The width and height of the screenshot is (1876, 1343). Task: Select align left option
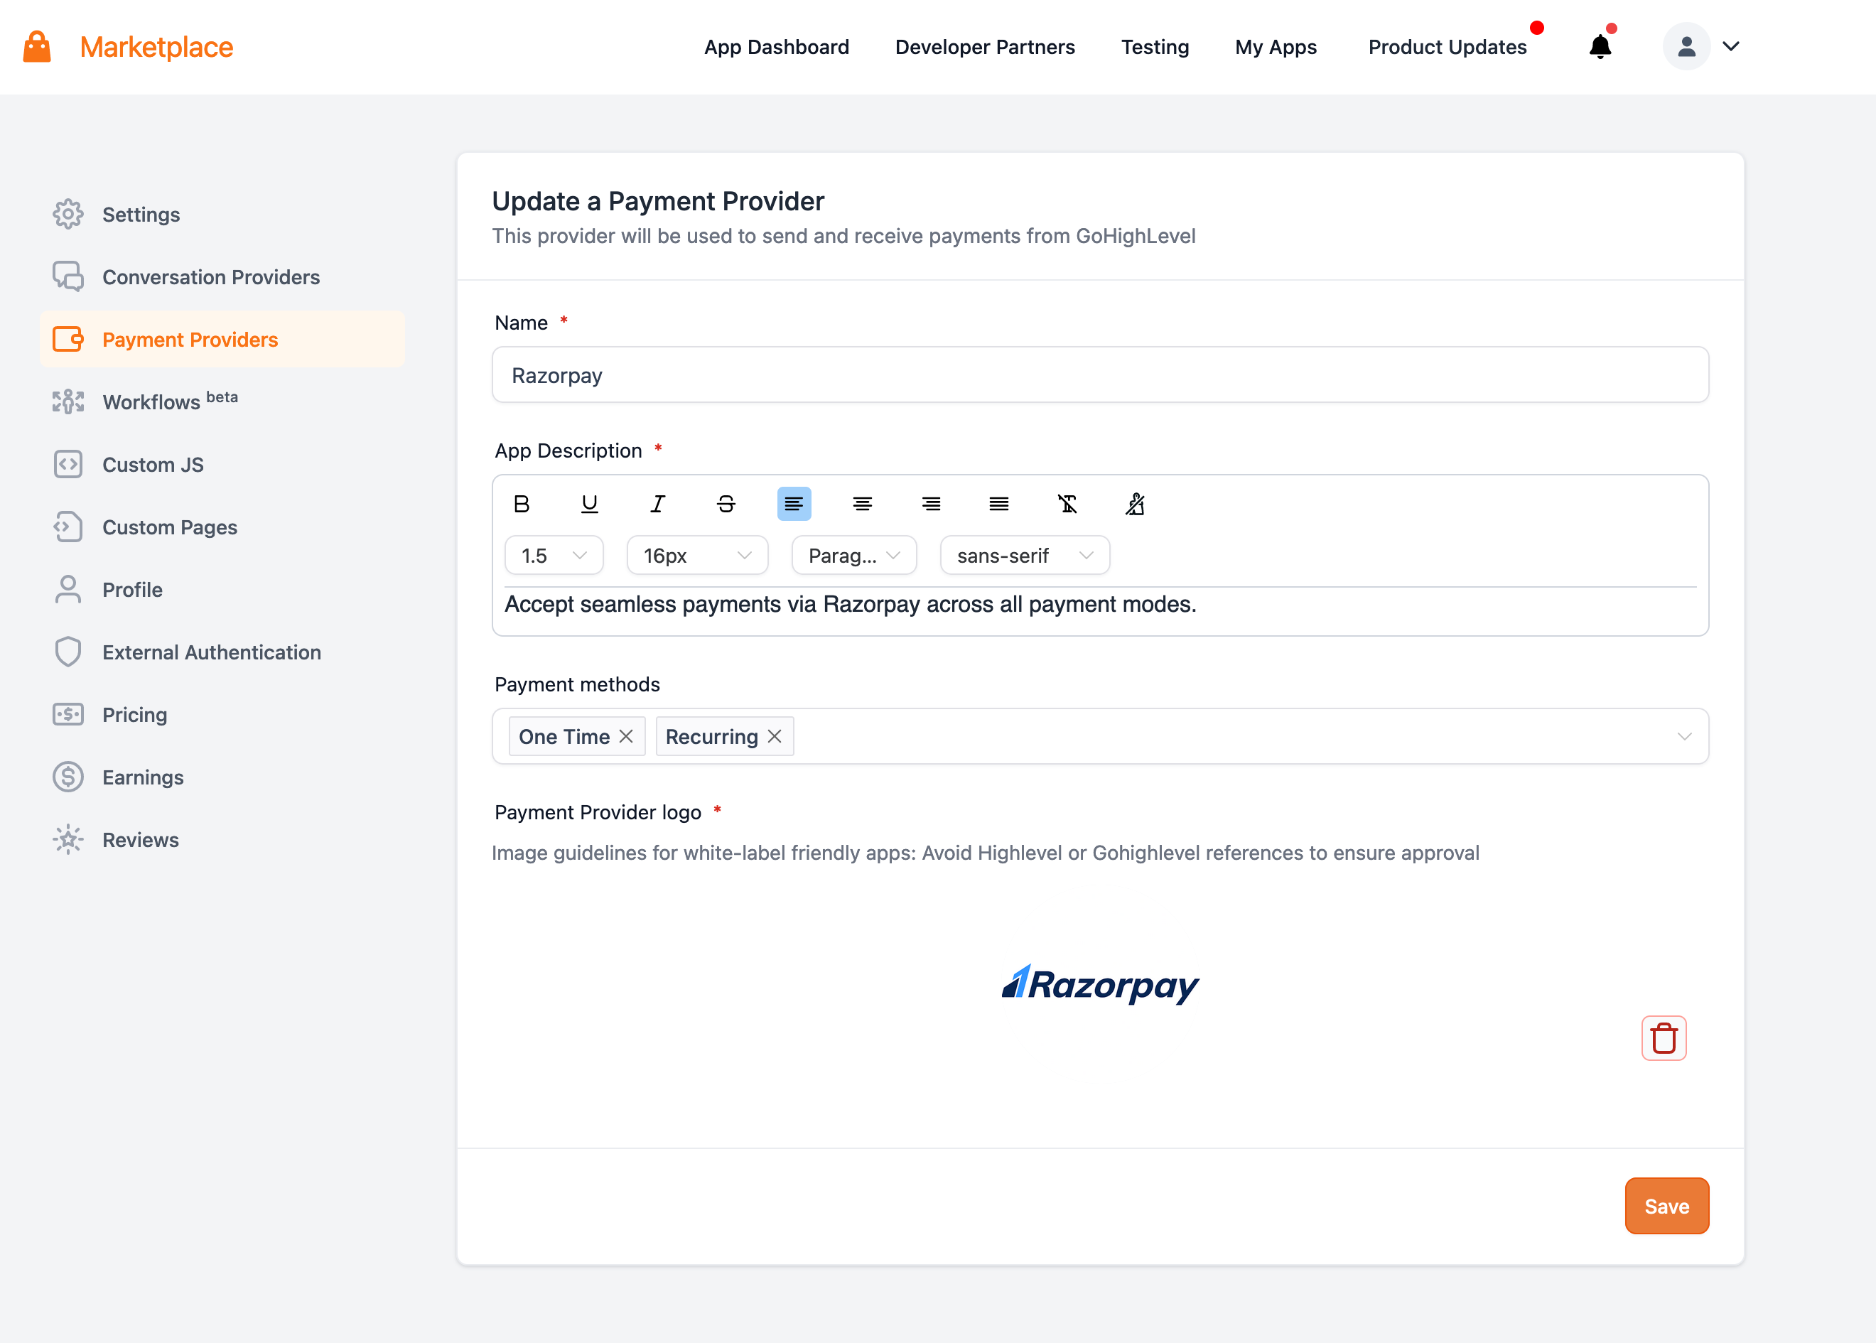point(794,504)
